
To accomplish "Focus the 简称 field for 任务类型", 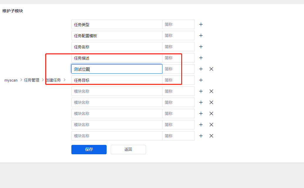I will click(178, 24).
